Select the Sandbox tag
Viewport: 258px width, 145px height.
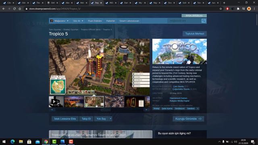pos(191,108)
